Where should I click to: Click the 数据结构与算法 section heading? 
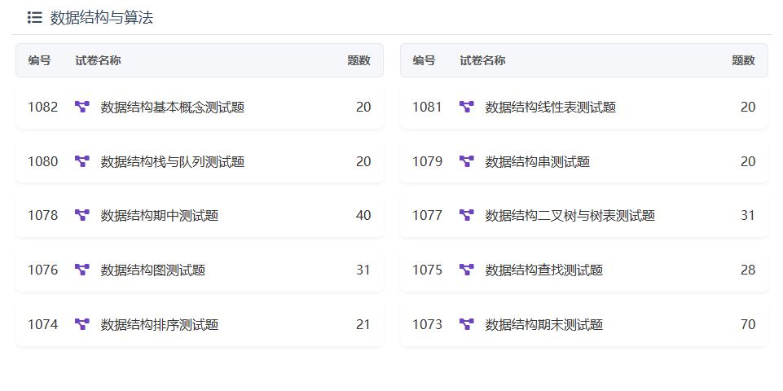(101, 18)
